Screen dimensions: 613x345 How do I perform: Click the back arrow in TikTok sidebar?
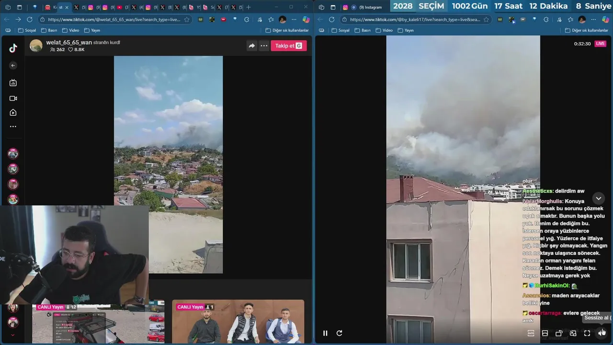[13, 65]
